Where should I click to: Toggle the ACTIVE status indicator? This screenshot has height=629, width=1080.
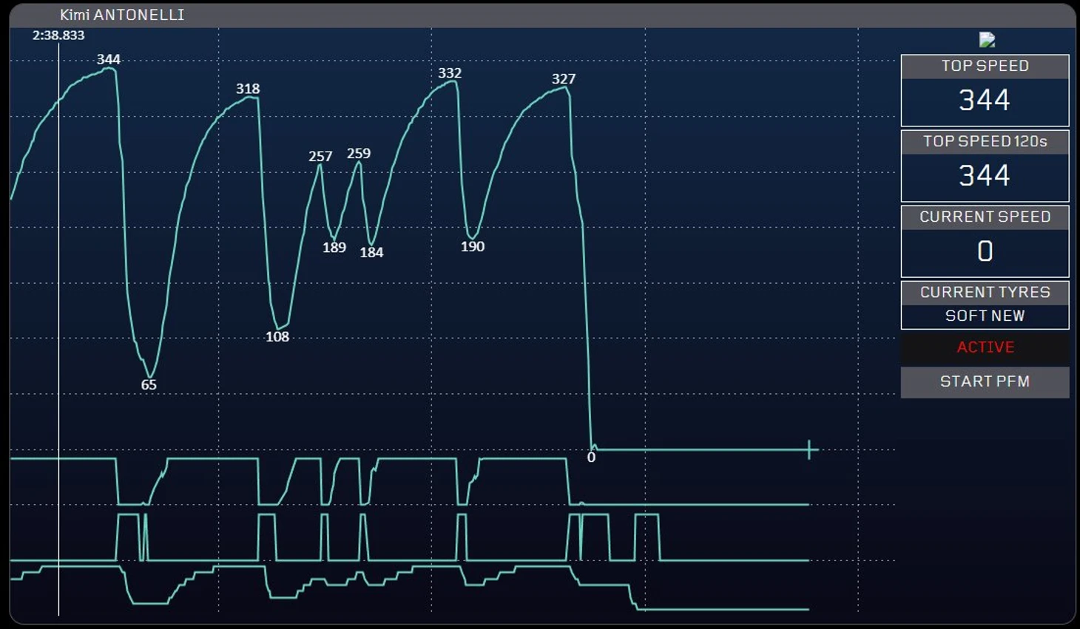tap(985, 347)
